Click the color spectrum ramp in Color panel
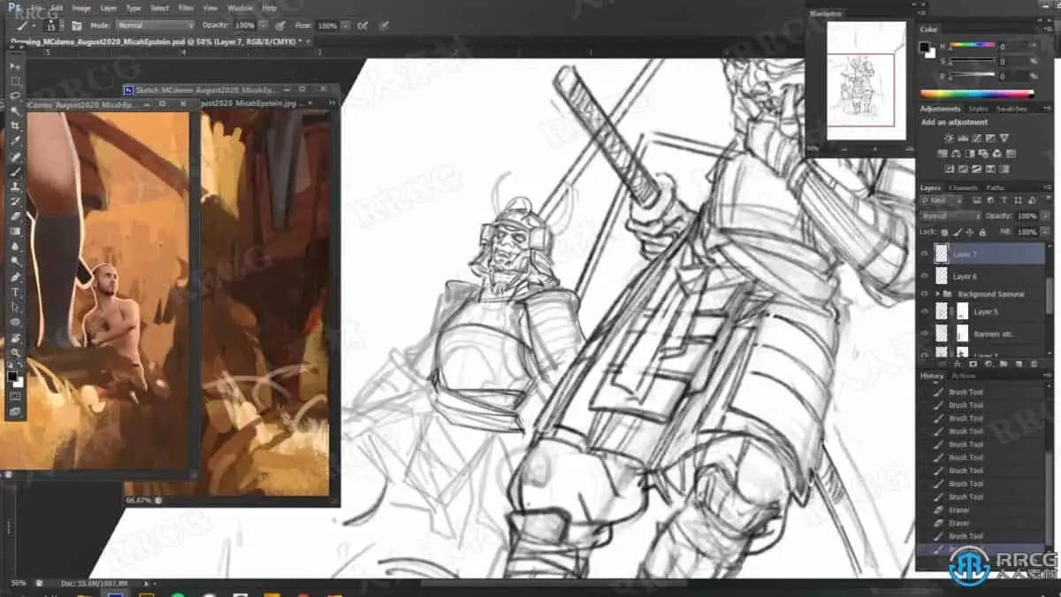 [x=977, y=94]
